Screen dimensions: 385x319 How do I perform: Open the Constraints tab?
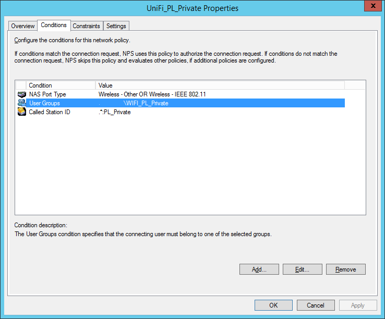(86, 26)
